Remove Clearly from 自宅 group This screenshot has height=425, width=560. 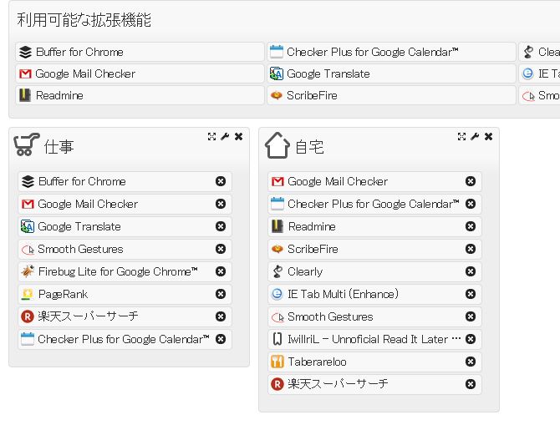(471, 271)
